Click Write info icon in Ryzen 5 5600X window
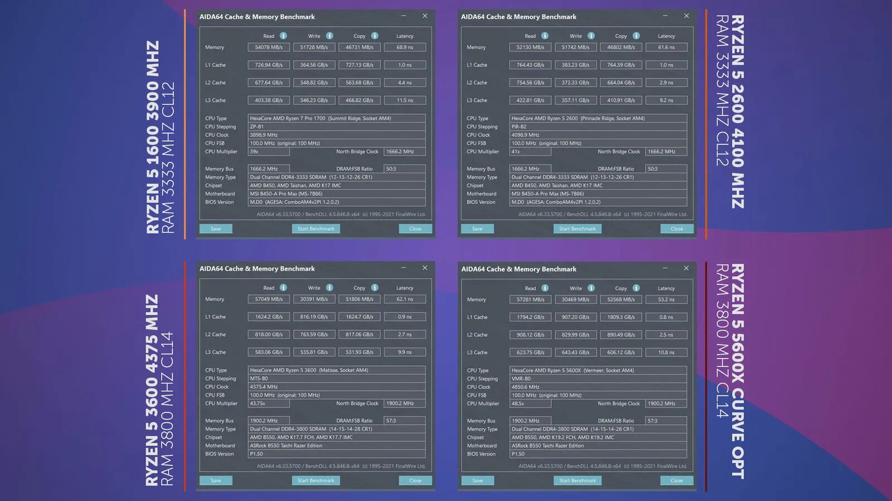892x501 pixels. coord(591,288)
